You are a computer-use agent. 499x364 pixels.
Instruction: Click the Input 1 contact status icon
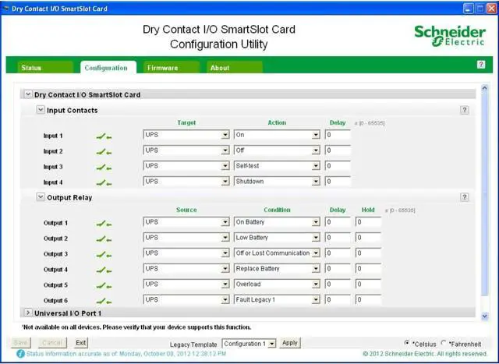coord(103,136)
